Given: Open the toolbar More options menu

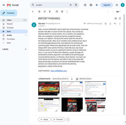Looking at the screenshot, I should (67, 12).
